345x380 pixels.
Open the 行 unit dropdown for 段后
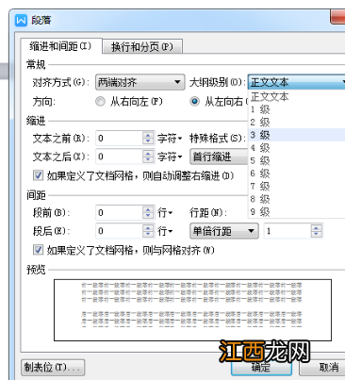tap(165, 231)
